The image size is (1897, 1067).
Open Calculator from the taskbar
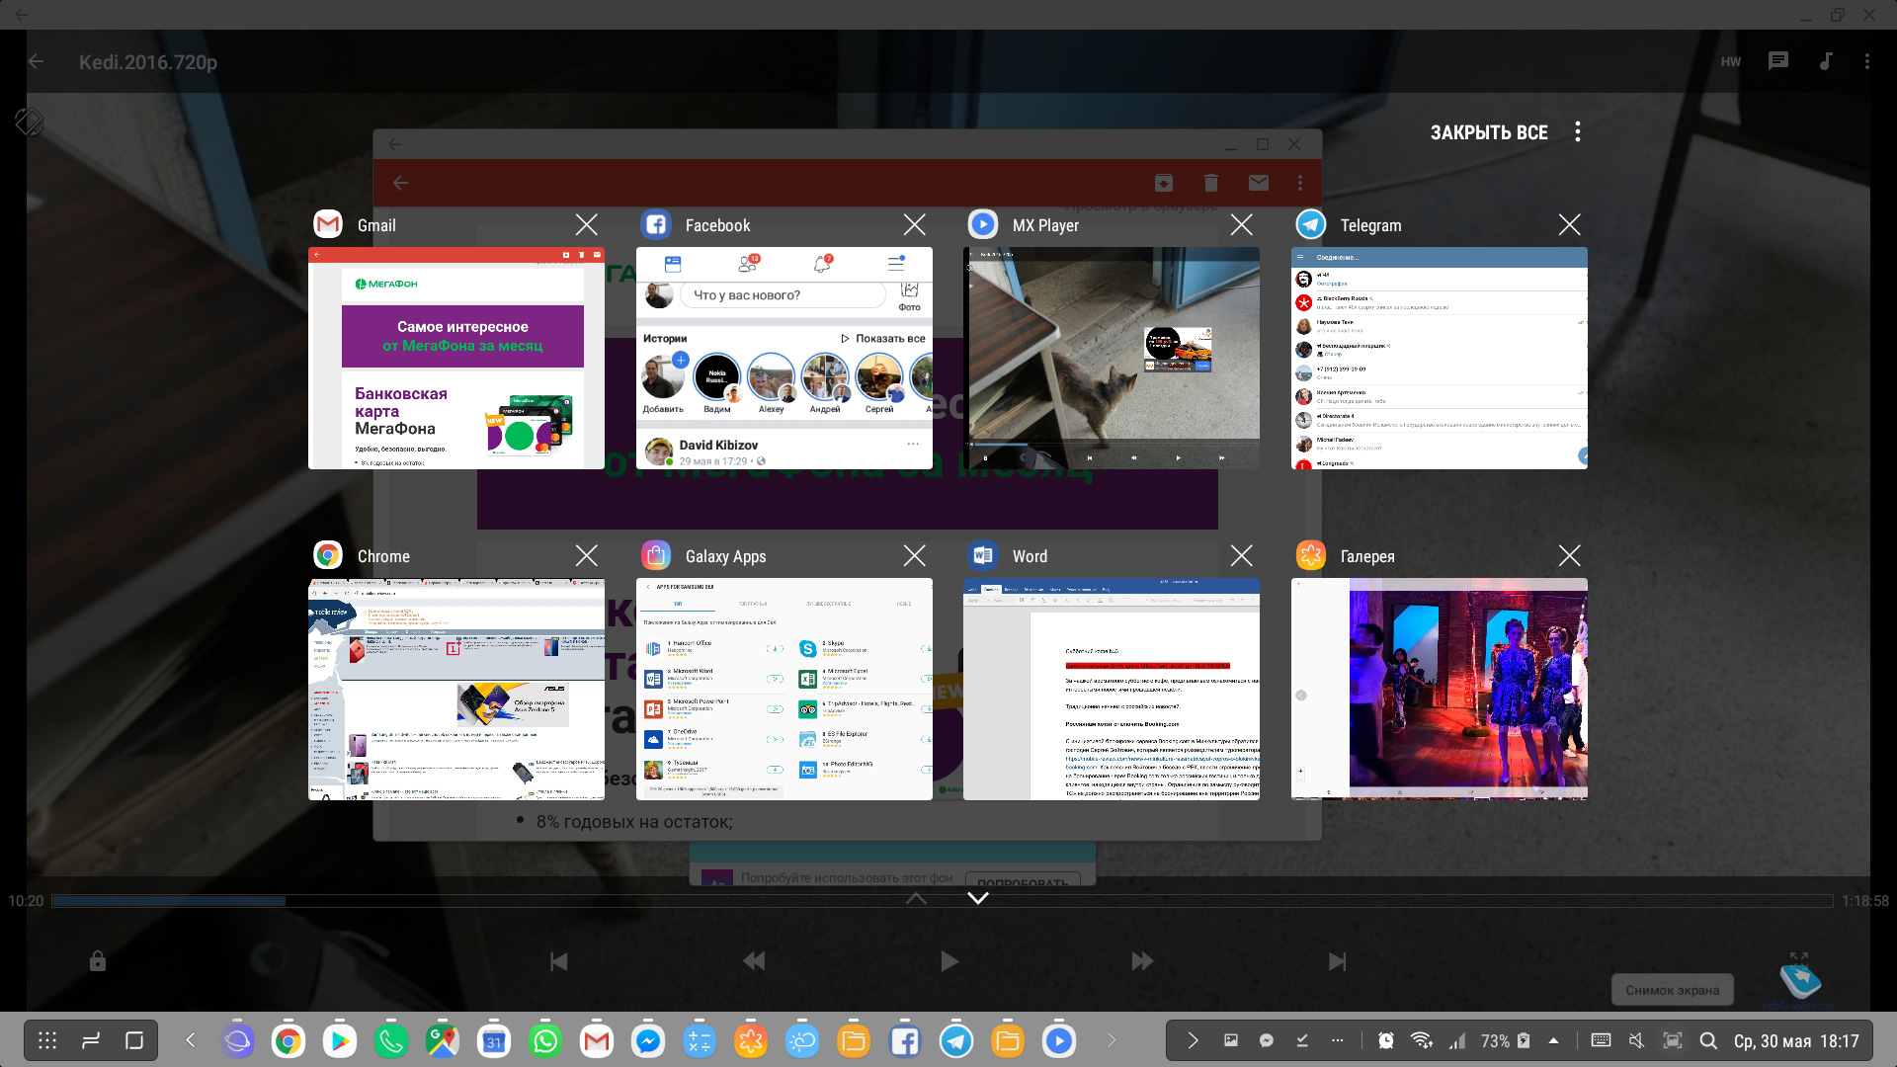(700, 1040)
